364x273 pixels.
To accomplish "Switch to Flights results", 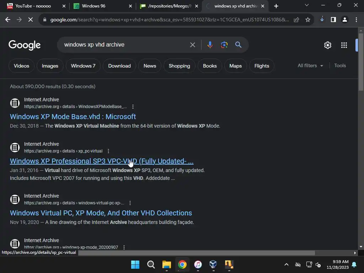I will coord(262,66).
